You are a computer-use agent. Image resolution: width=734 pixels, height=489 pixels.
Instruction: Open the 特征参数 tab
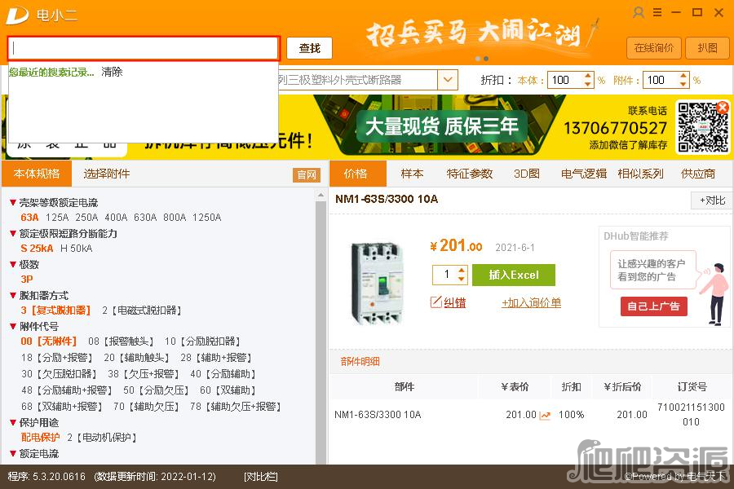(x=470, y=174)
